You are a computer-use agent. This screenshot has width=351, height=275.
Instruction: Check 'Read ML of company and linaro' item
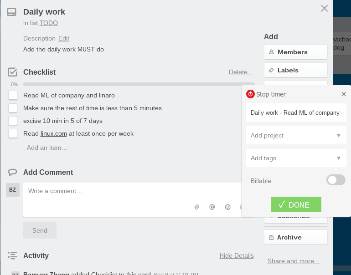pyautogui.click(x=13, y=95)
